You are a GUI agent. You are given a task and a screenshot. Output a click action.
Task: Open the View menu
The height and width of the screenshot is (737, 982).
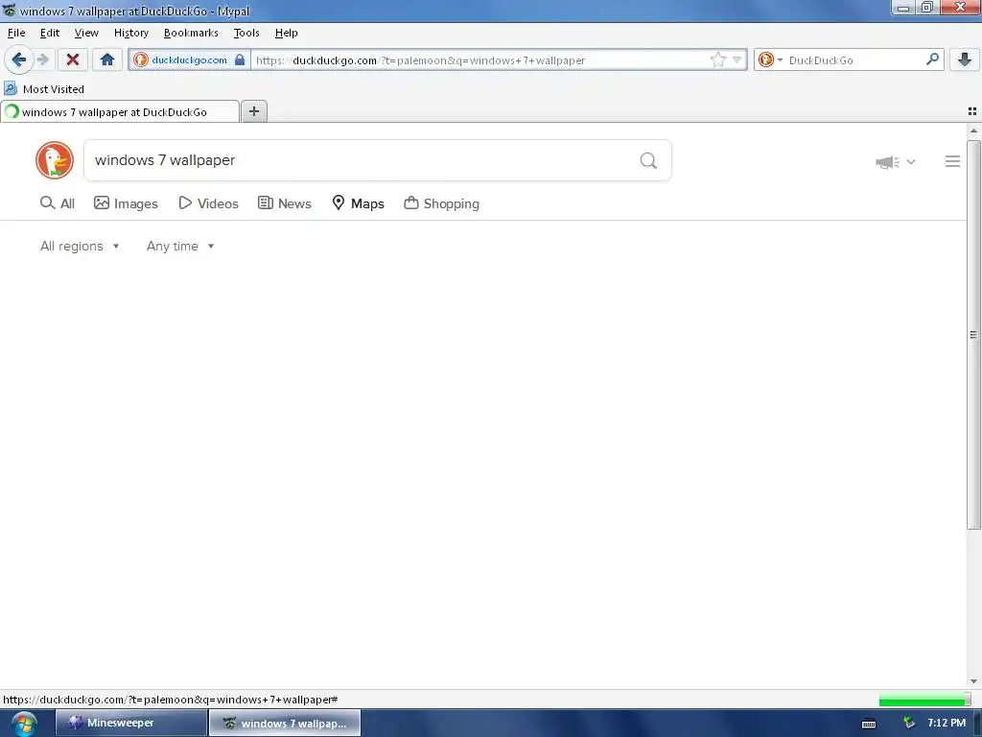pos(85,33)
